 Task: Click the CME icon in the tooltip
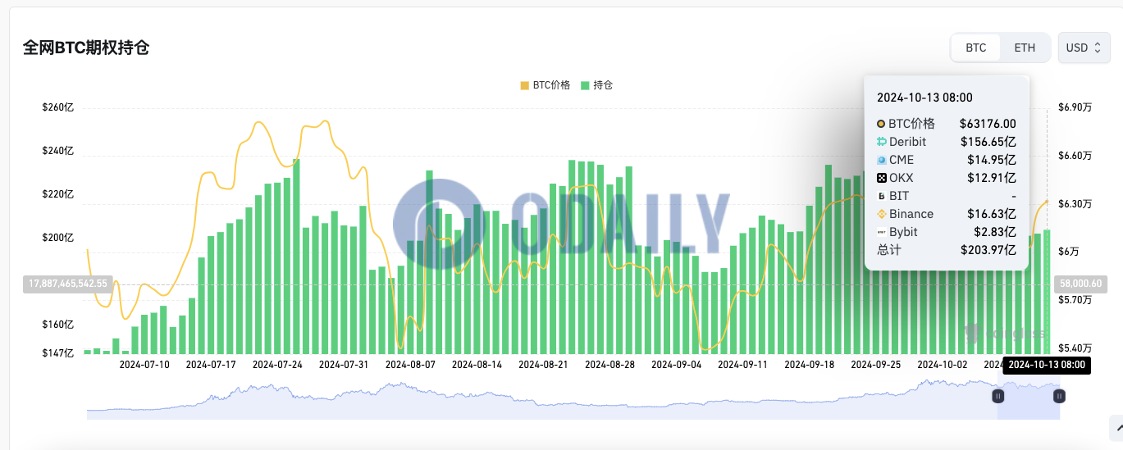882,160
